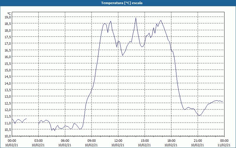Click the 12,5 value on the y-axis
The height and width of the screenshot is (148, 236).
8,103
